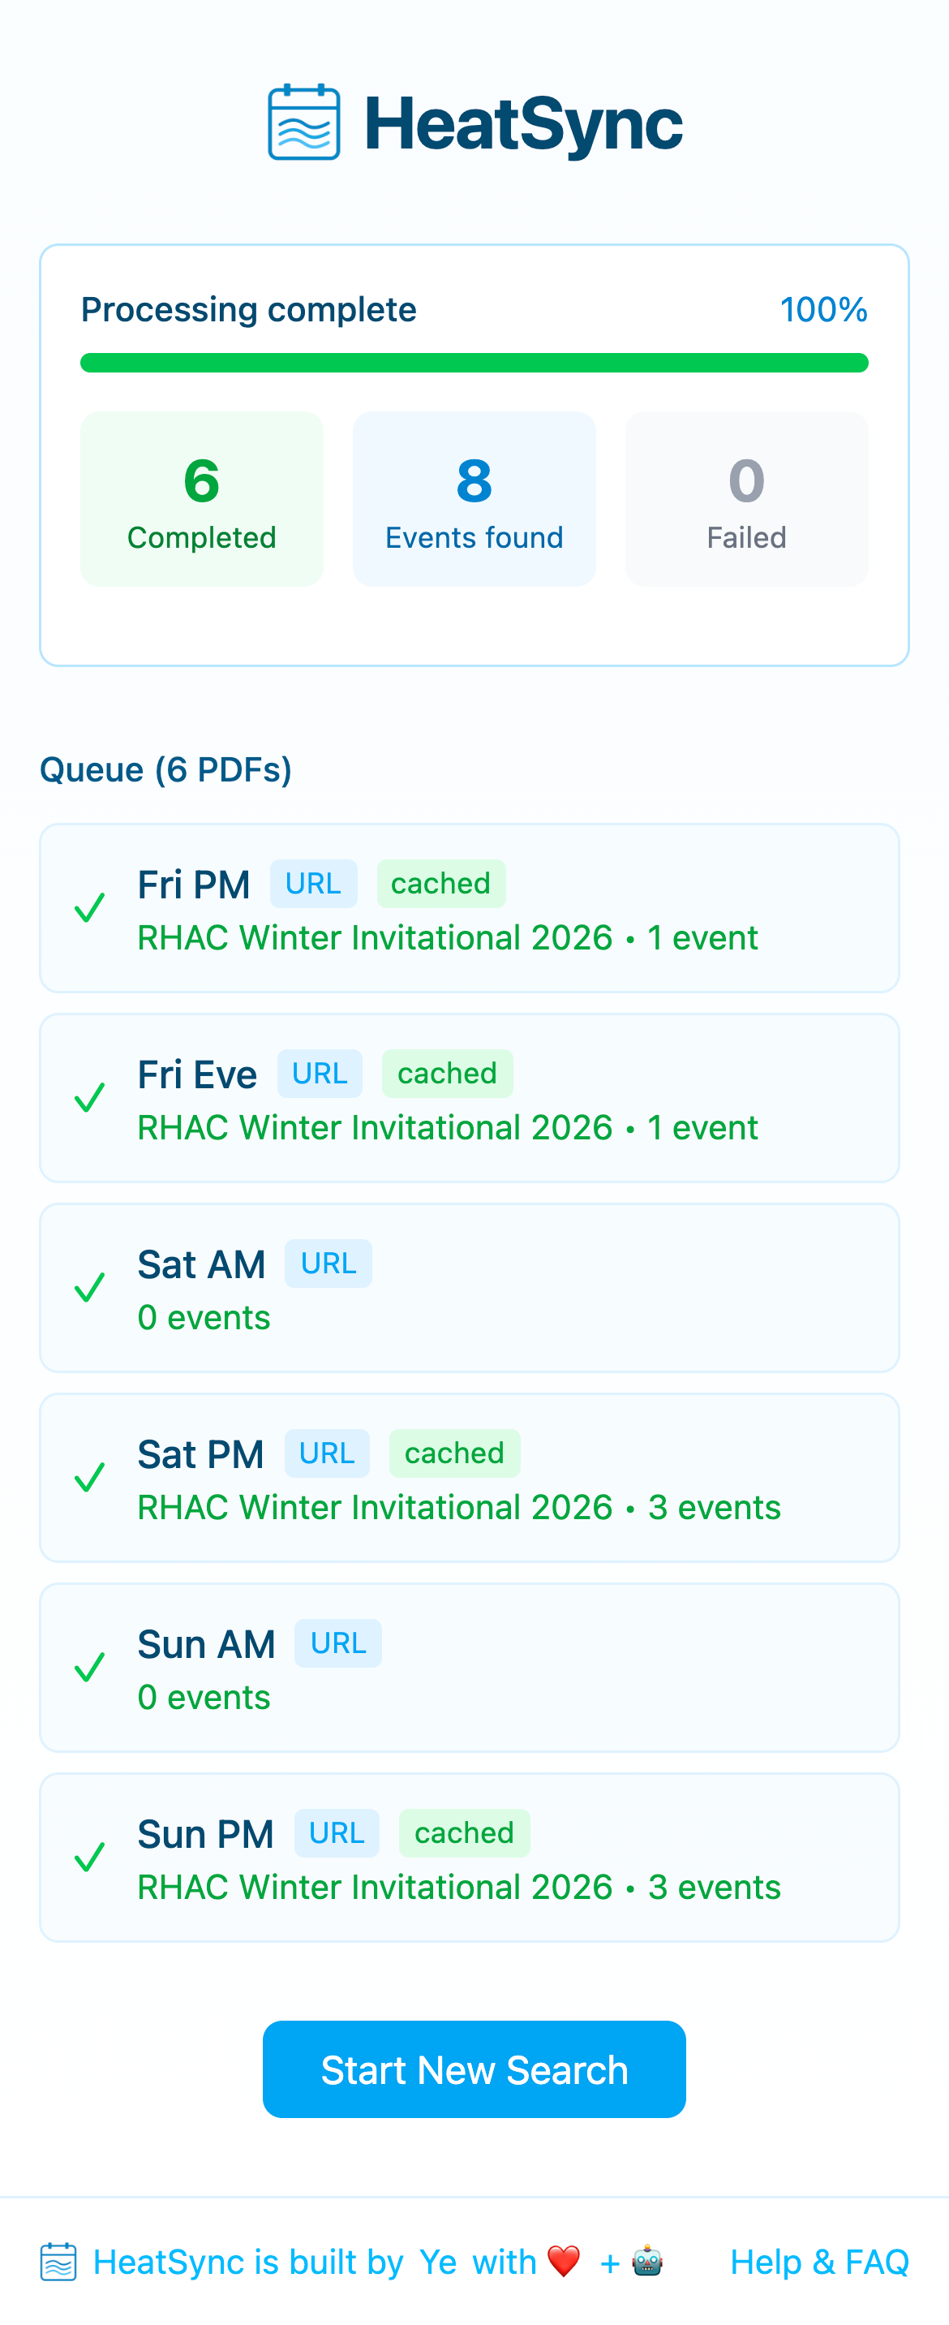Click the robot emoji in the footer
Screen dimensions: 949x2325
648,2262
